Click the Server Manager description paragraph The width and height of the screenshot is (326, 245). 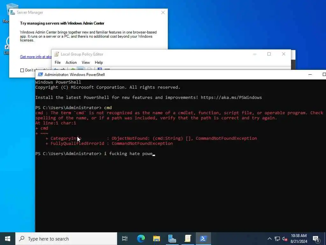pos(89,36)
